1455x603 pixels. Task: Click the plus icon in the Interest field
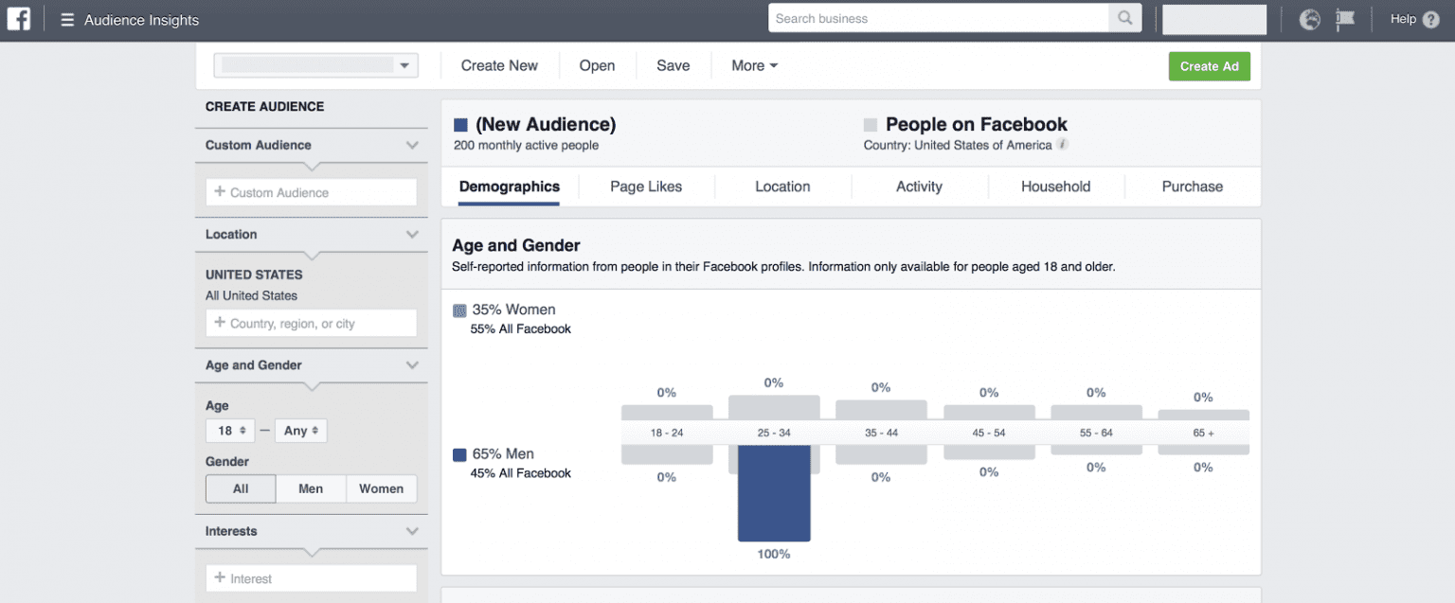pos(220,578)
